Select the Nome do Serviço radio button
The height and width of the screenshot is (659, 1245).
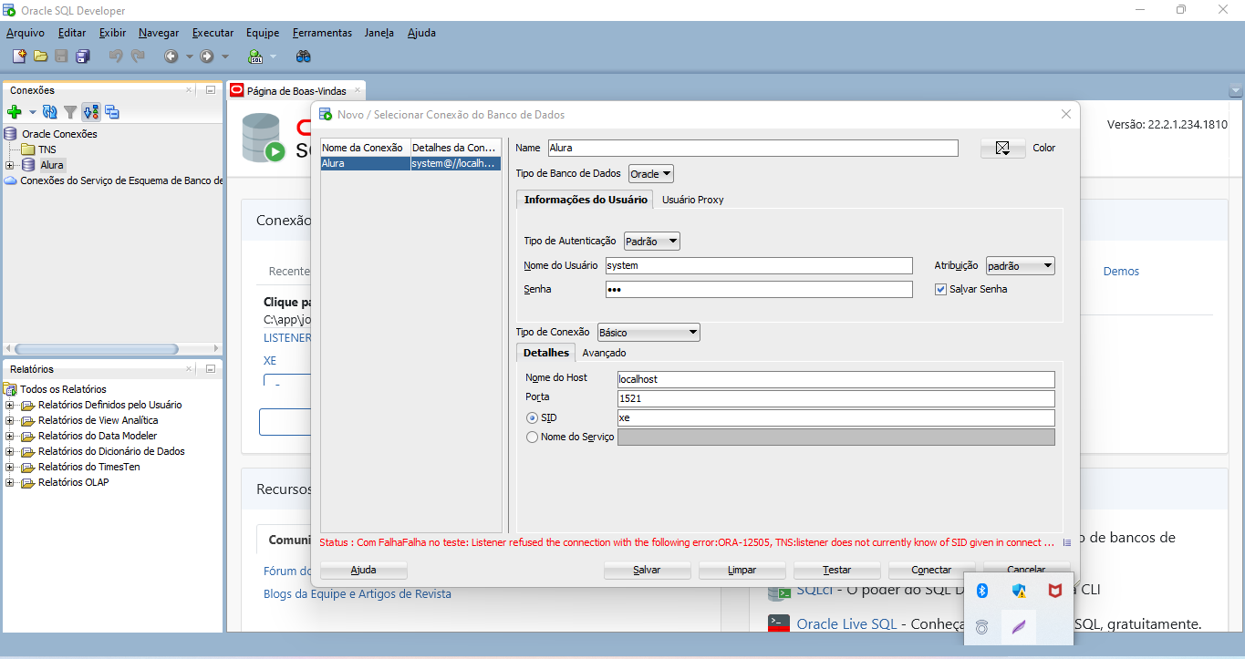coord(533,438)
